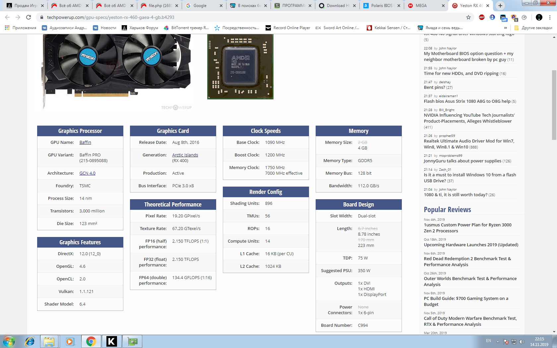The height and width of the screenshot is (348, 557).
Task: Open Red Dead Redemption 2 Benchmark review
Action: 467,261
